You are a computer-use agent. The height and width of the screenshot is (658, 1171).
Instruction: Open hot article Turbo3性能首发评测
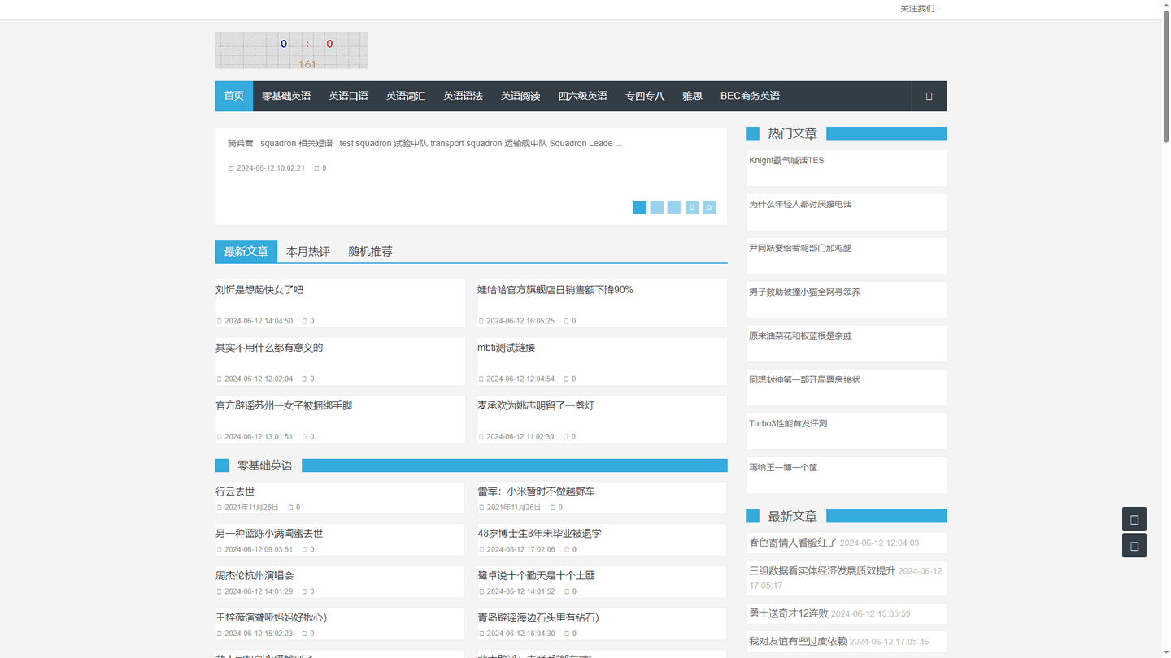click(x=788, y=424)
